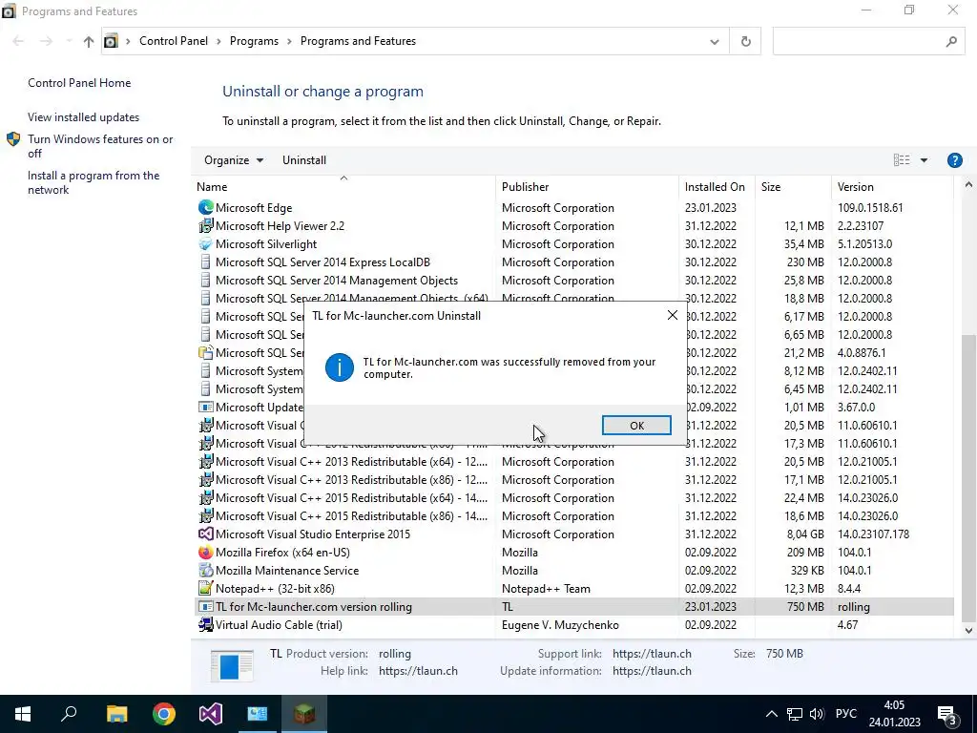Select Visual C++ 2015 Redistributable (x86) icon

point(206,516)
